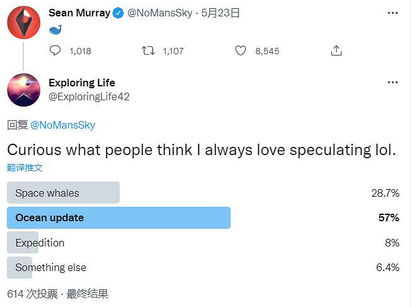Click the @ExploringLife42 handle
The width and height of the screenshot is (412, 307).
89,96
